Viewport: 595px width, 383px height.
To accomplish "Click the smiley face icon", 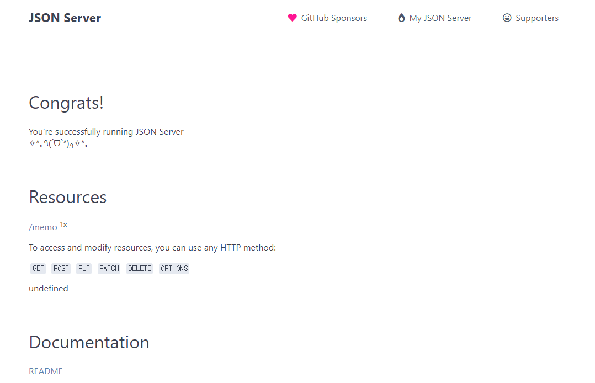I will coord(507,18).
